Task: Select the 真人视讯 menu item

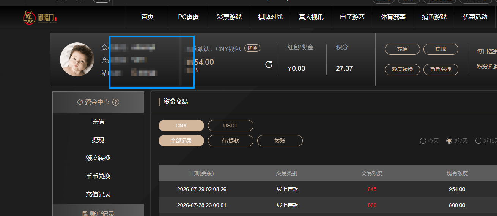Action: click(311, 17)
